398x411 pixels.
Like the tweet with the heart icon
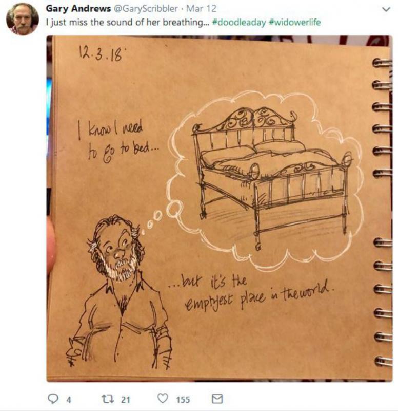(x=163, y=399)
